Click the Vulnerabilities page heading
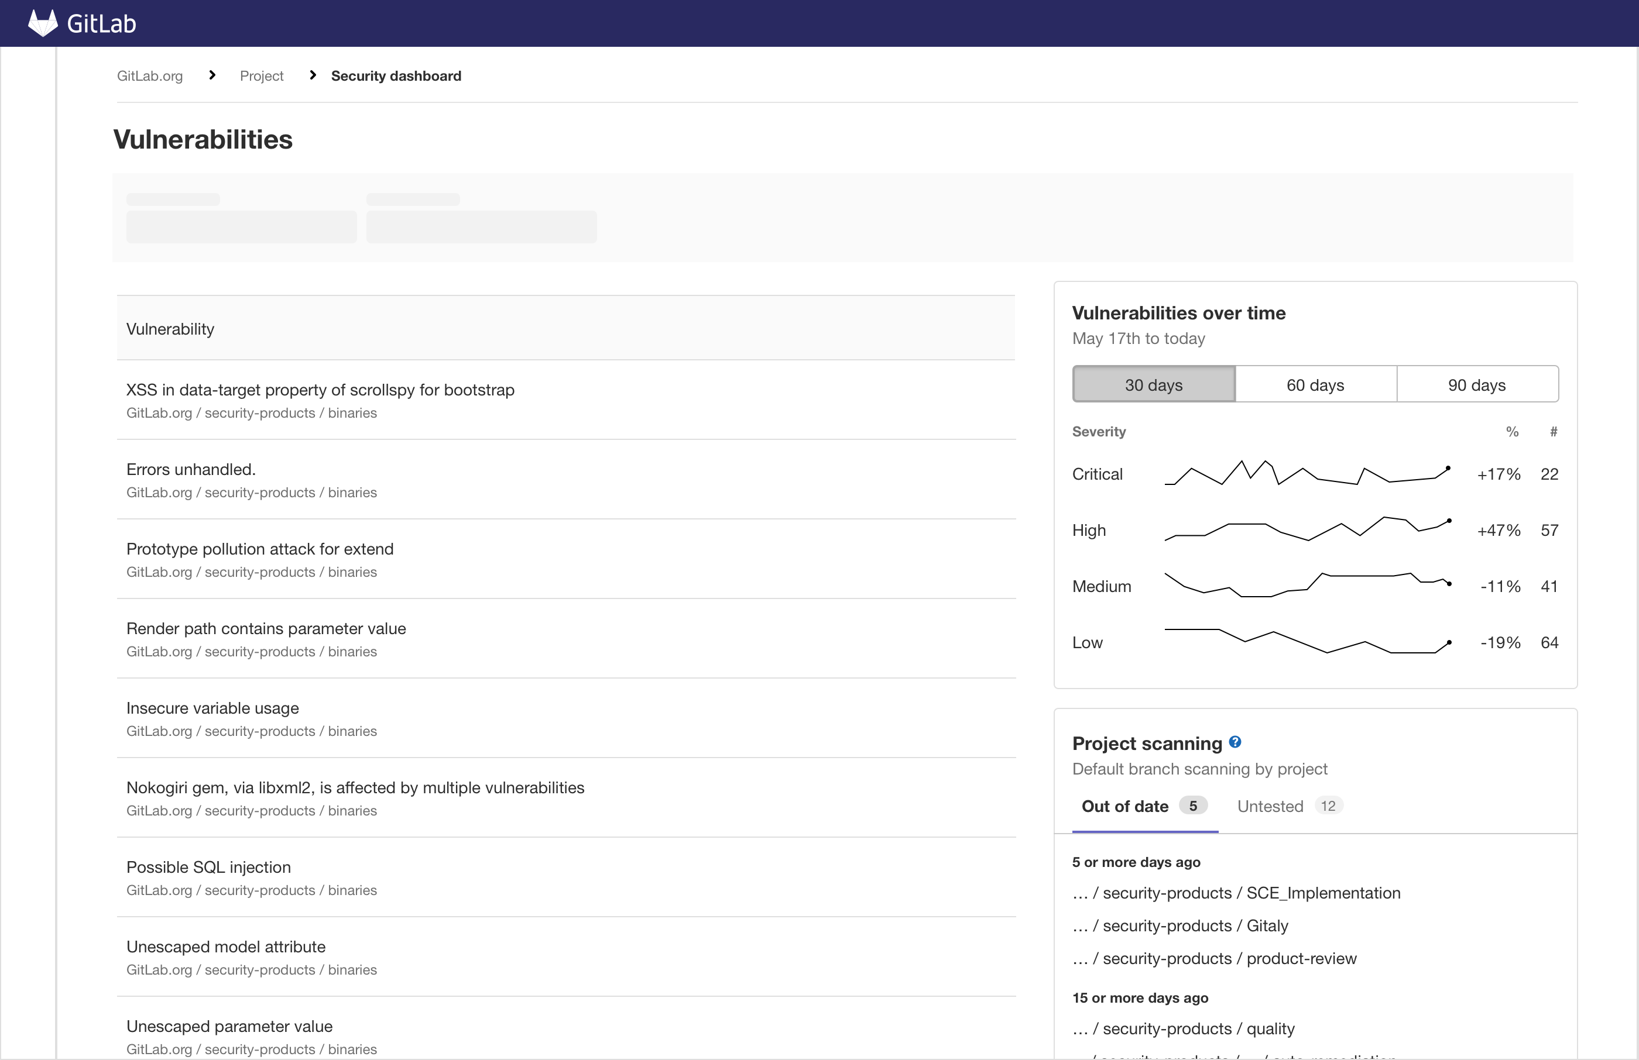 click(x=203, y=140)
